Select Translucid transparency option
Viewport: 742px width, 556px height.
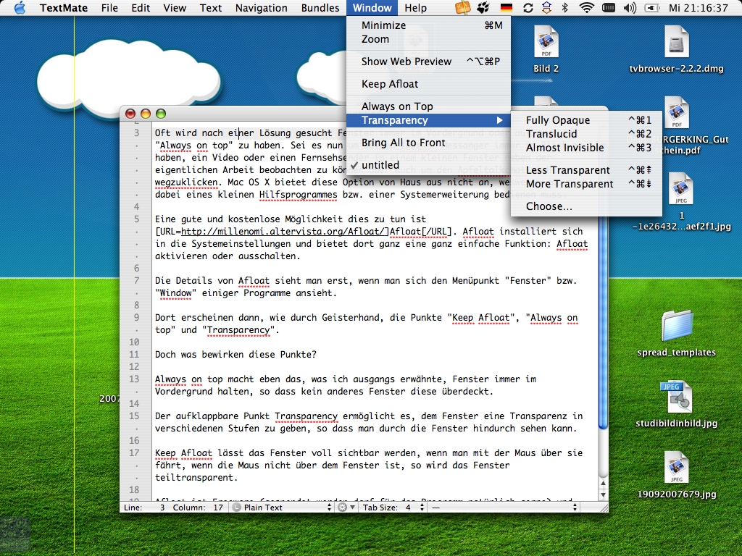(587, 134)
